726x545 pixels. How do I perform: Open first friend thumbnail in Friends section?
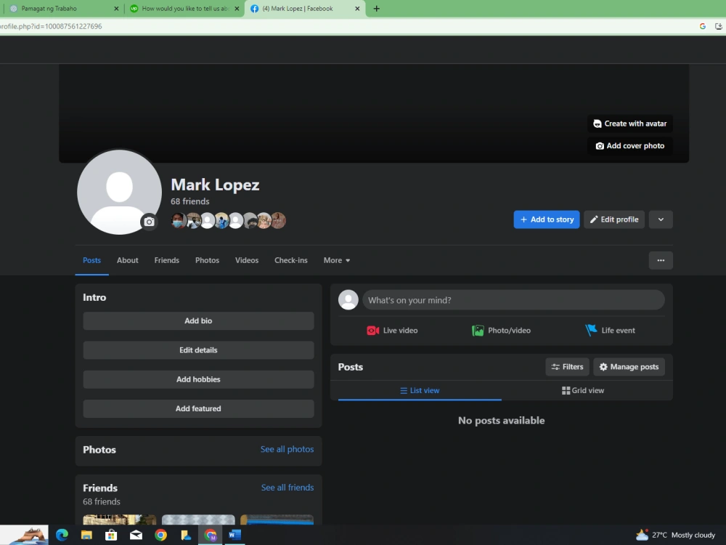point(120,520)
